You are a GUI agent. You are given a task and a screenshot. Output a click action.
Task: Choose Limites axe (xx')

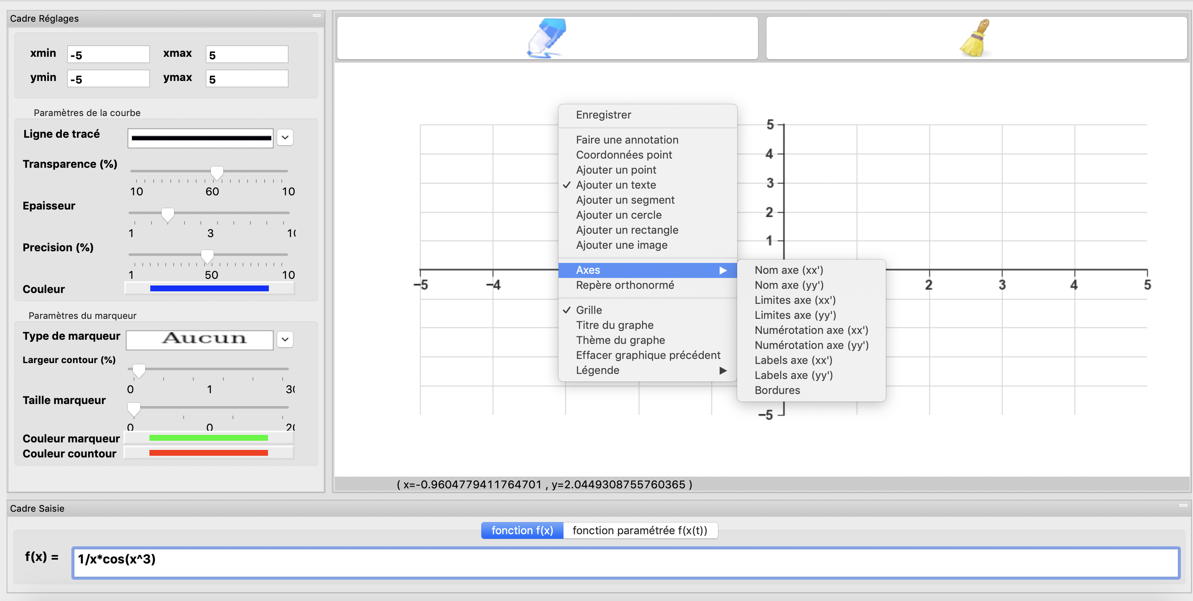pos(811,300)
